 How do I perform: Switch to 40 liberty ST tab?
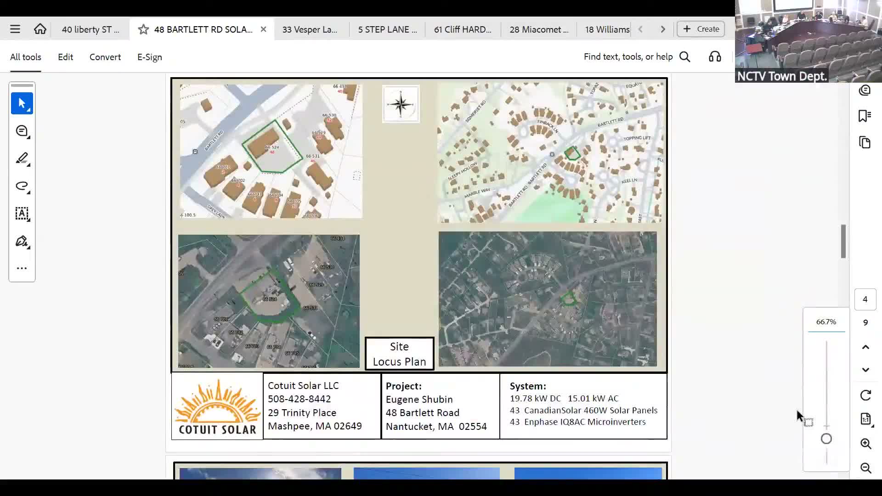tap(90, 29)
